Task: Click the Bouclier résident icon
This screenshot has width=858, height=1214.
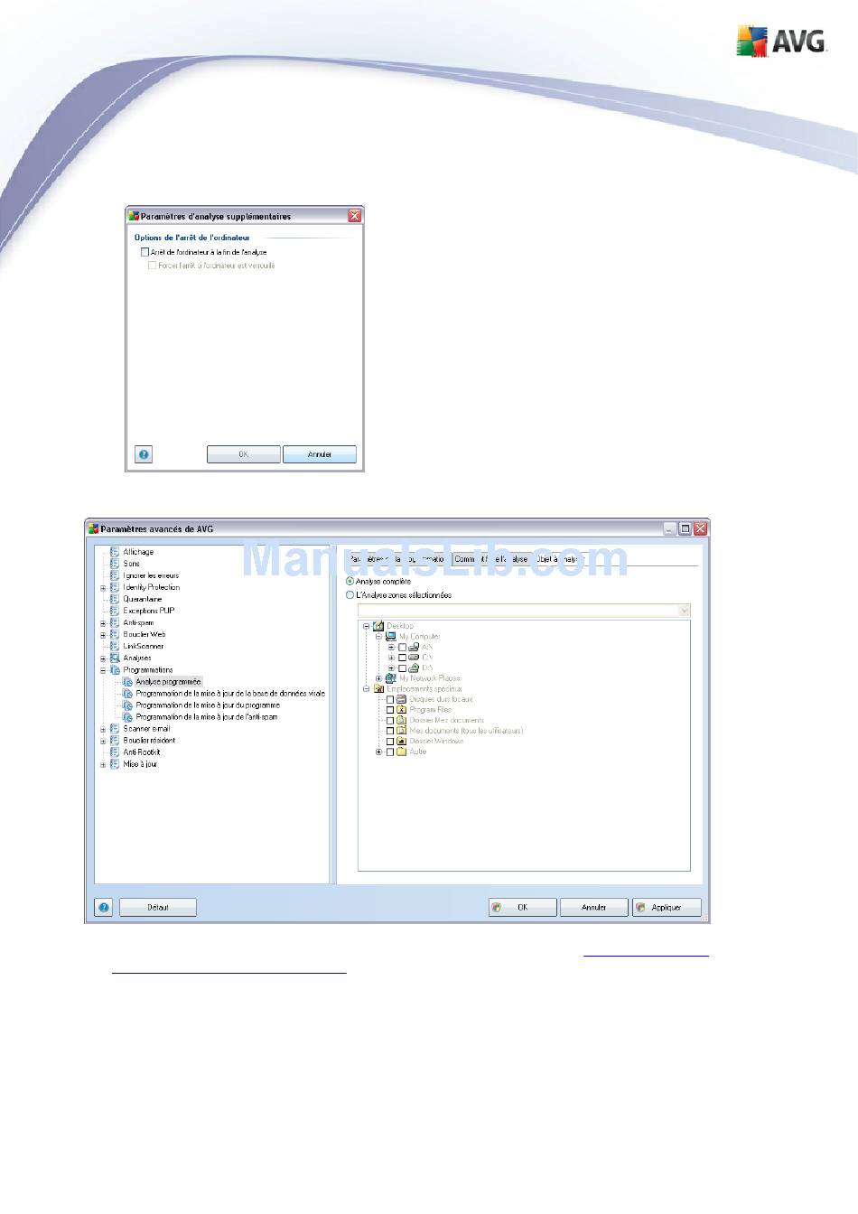Action: [x=115, y=741]
